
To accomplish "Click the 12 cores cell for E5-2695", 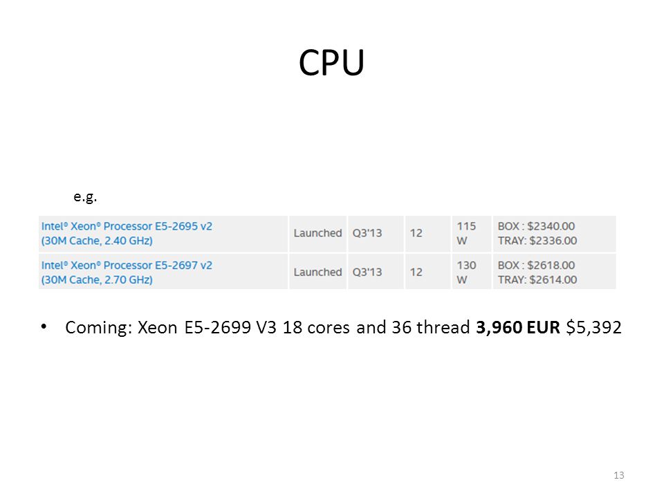I will click(x=416, y=233).
